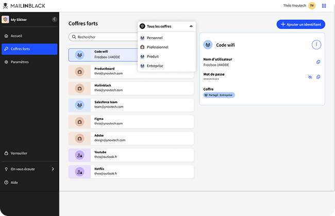This screenshot has width=335, height=216.
Task: Select Personnel vault option
Action: point(166,38)
